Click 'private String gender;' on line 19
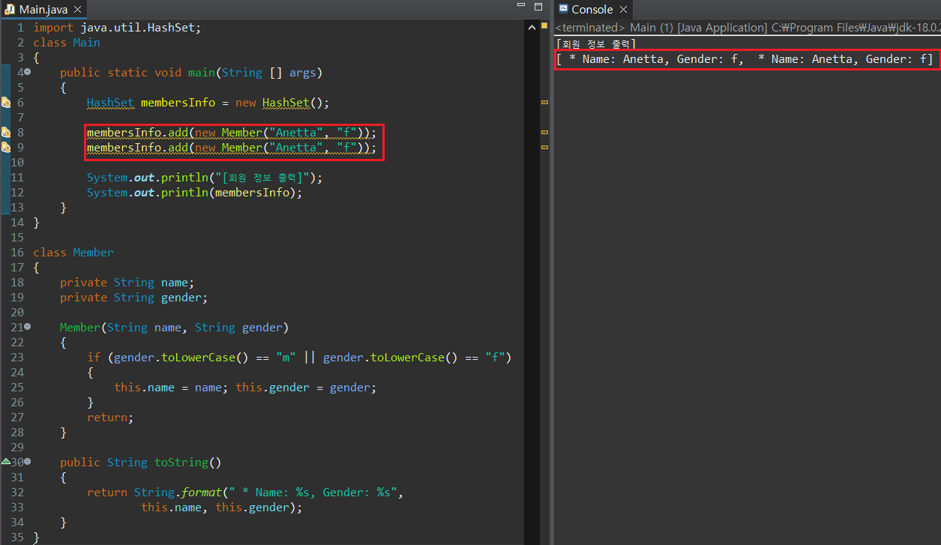Screen dimensions: 941x545 [134, 298]
